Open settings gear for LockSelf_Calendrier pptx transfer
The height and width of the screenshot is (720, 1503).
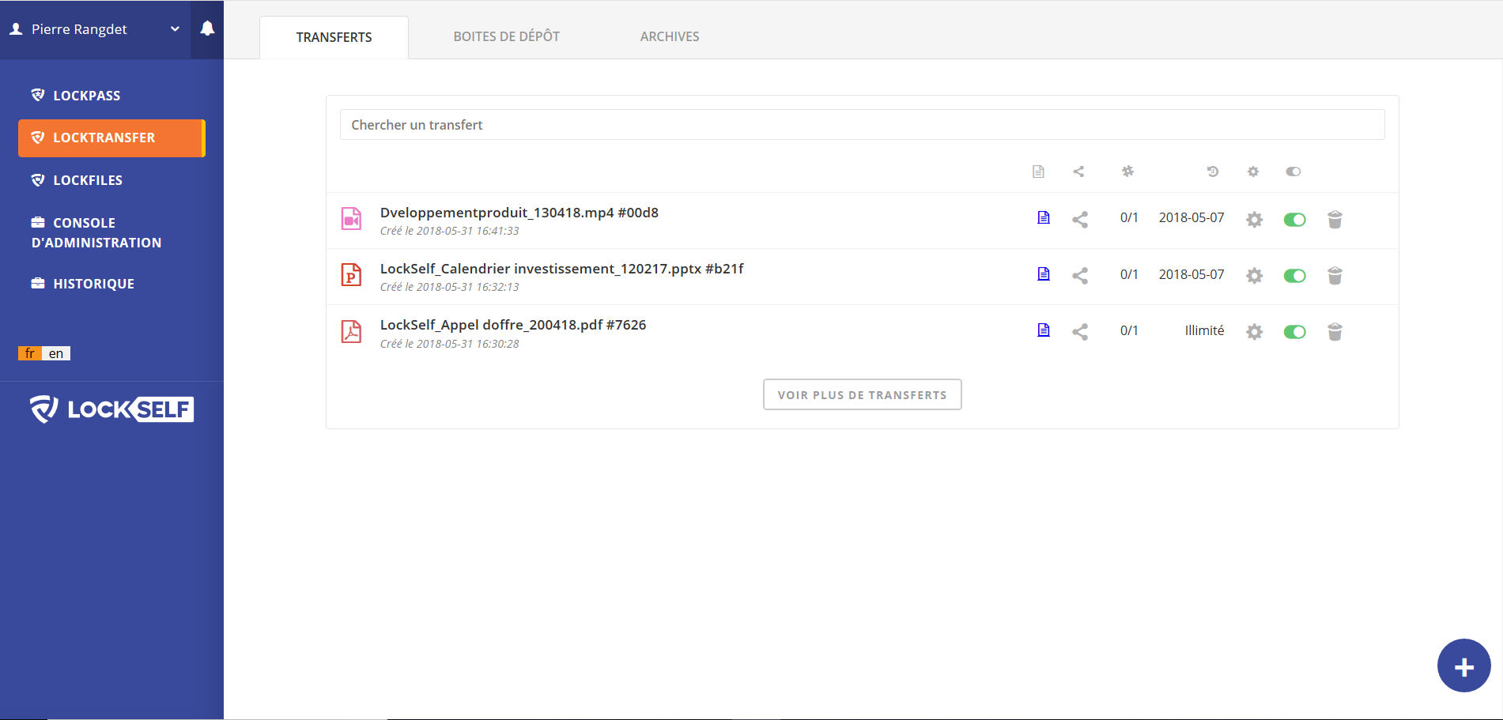click(x=1254, y=276)
